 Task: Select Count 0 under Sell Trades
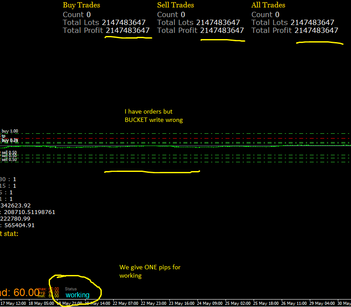[171, 14]
